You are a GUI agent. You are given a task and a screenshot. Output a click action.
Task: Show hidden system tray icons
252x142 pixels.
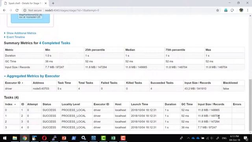click(188, 138)
